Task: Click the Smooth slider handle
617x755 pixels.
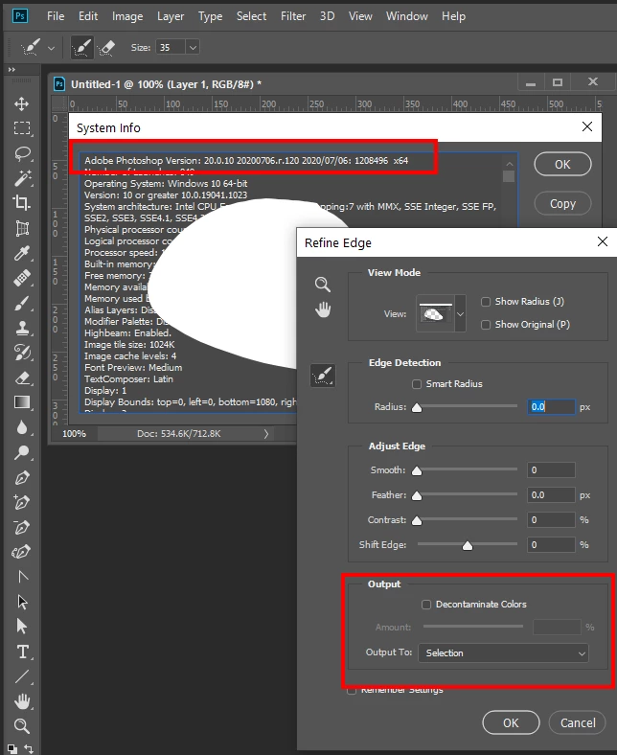Action: (417, 470)
